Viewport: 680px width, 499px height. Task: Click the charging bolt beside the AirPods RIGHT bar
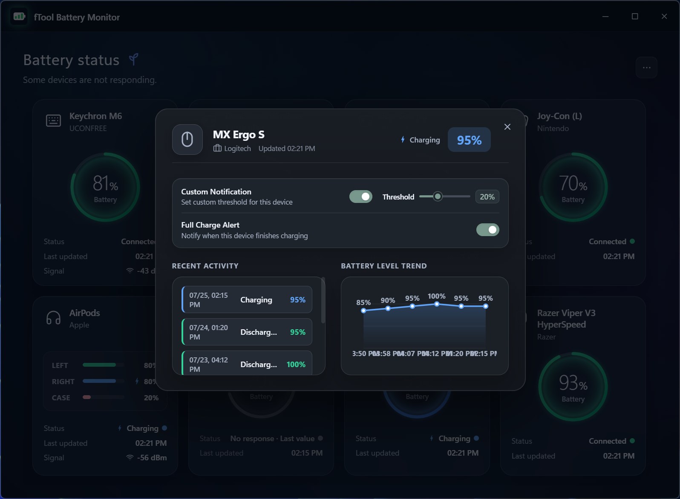tap(137, 382)
